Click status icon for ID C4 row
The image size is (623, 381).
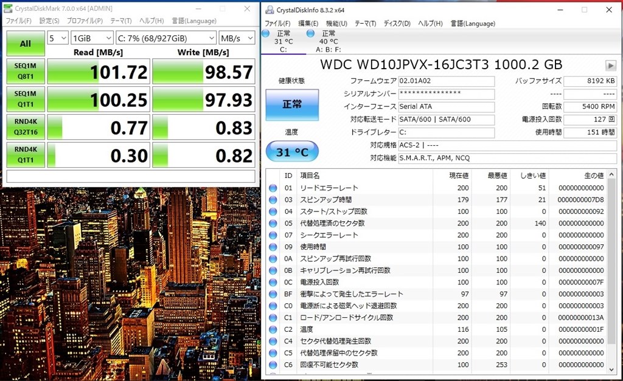click(273, 342)
